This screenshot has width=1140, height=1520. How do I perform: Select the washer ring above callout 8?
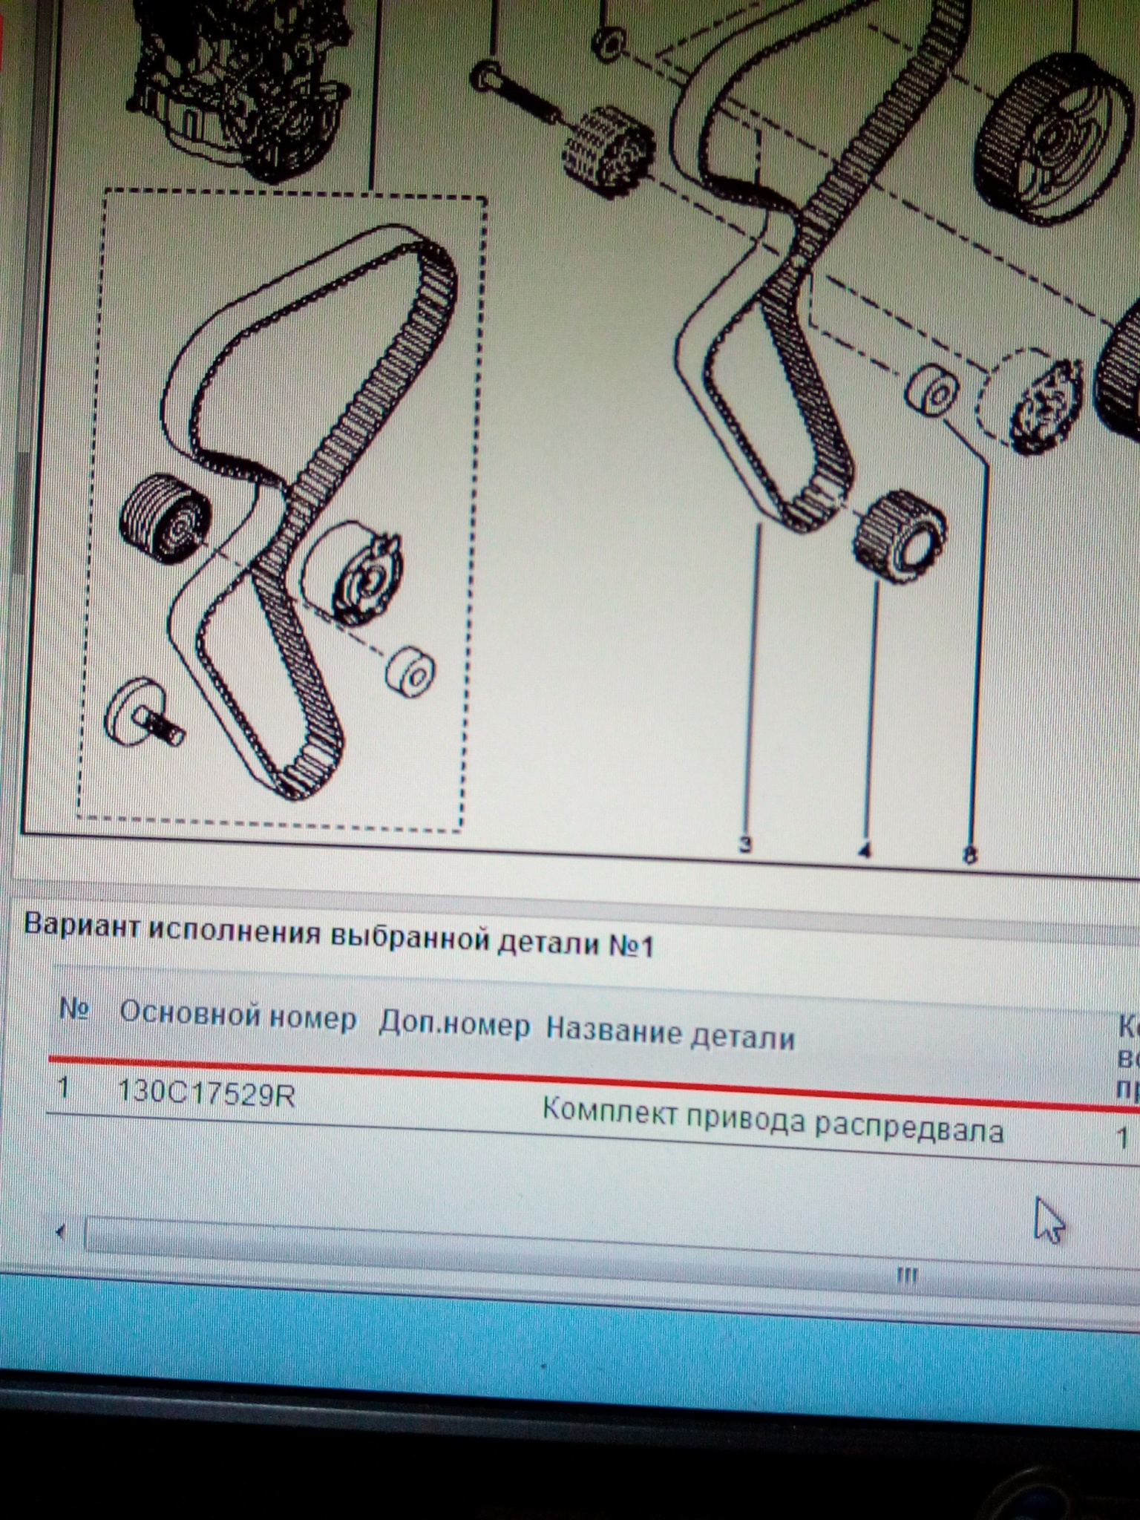coord(931,391)
